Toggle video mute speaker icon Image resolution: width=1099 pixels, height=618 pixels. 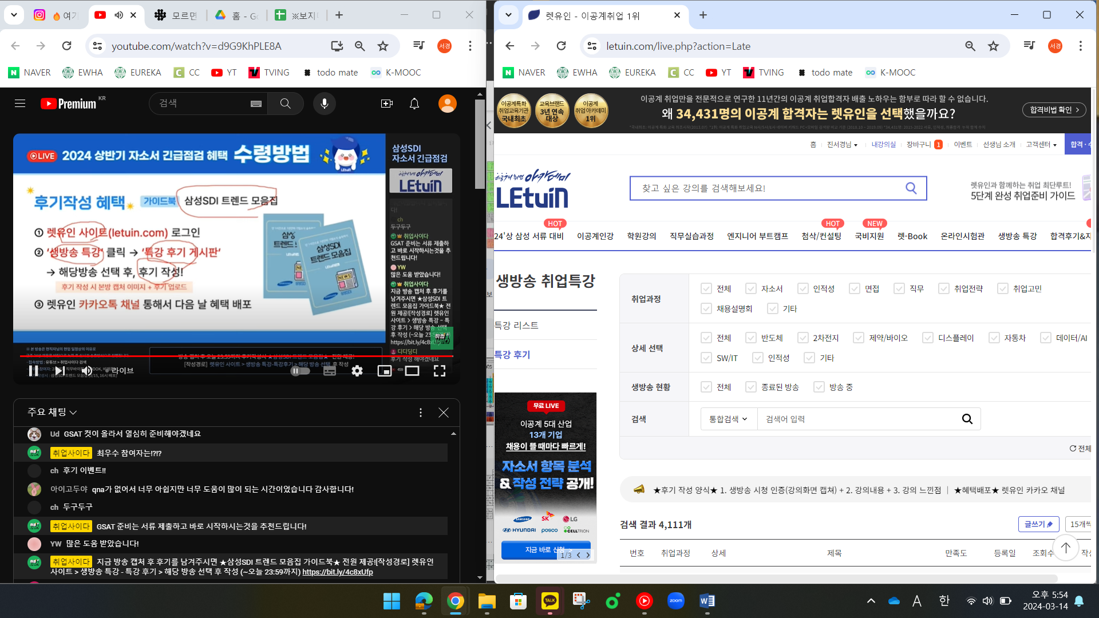point(87,371)
